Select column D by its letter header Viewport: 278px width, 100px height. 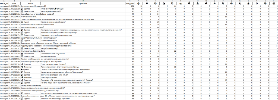pos(83,1)
